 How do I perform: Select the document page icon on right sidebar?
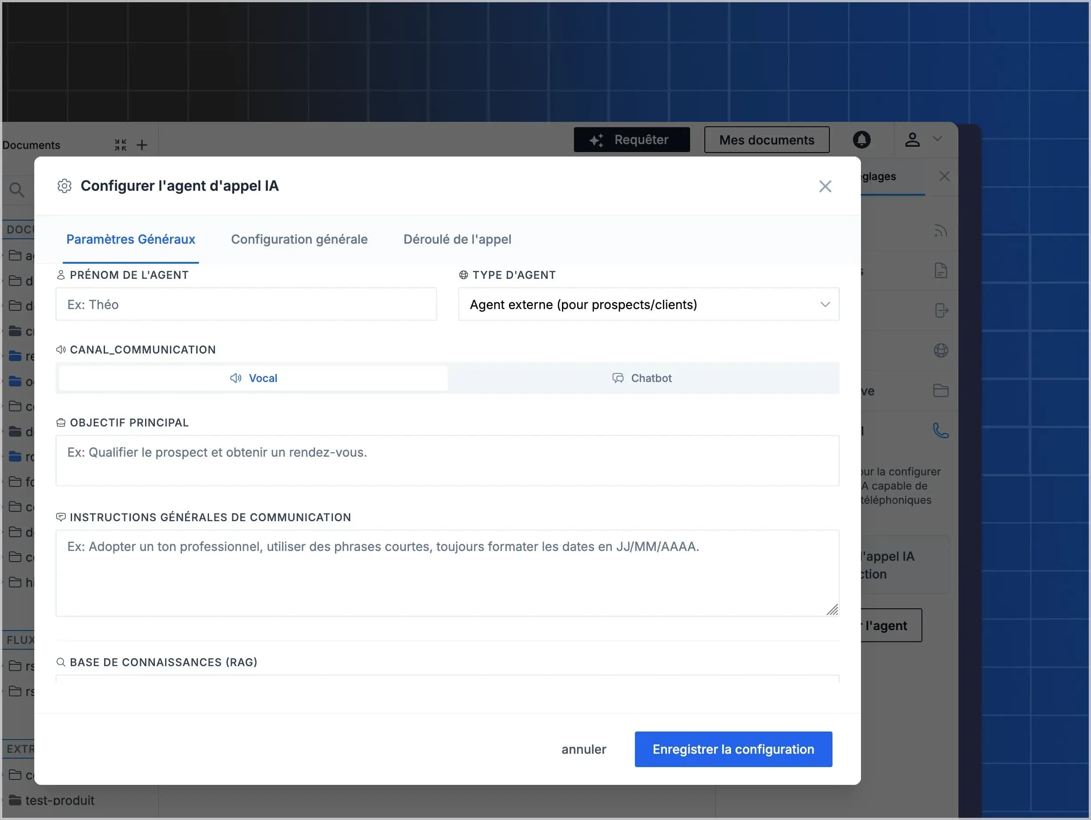[x=941, y=270]
